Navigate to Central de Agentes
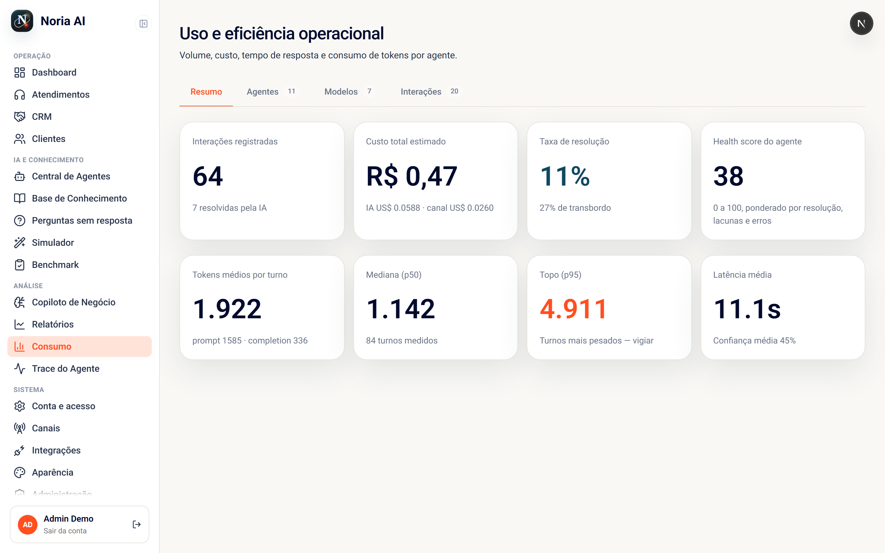The image size is (885, 553). tap(79, 176)
